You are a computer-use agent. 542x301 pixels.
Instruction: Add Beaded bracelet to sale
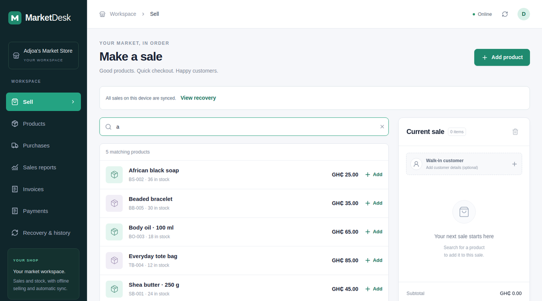373,203
